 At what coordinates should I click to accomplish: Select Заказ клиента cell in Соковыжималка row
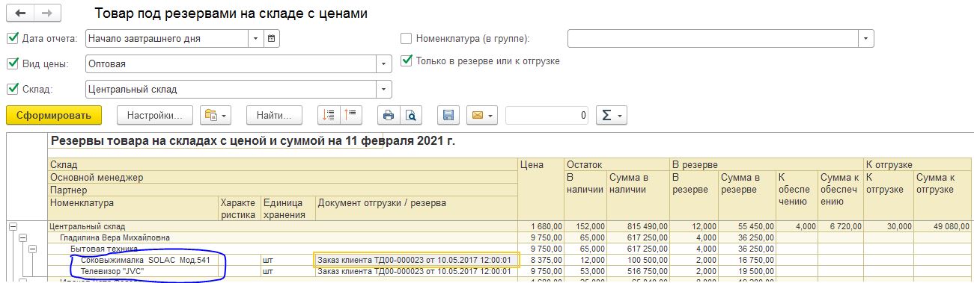(x=416, y=260)
